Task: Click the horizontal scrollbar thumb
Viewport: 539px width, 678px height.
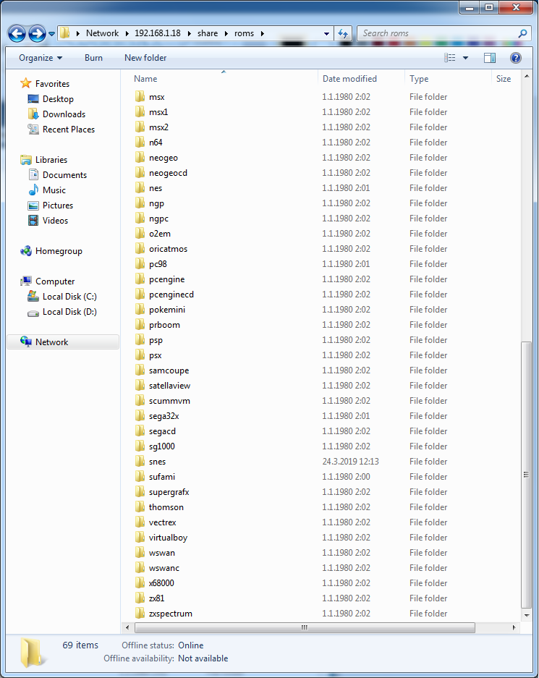Action: point(305,627)
